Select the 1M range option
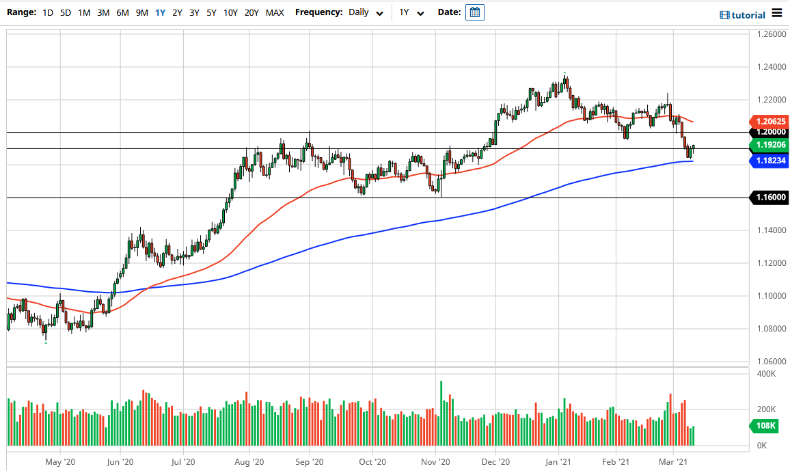This screenshot has height=473, width=790. 83,12
